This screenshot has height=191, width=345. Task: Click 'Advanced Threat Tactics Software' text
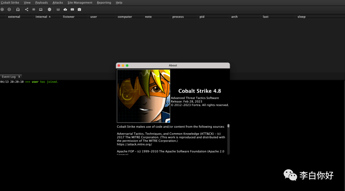(x=195, y=98)
